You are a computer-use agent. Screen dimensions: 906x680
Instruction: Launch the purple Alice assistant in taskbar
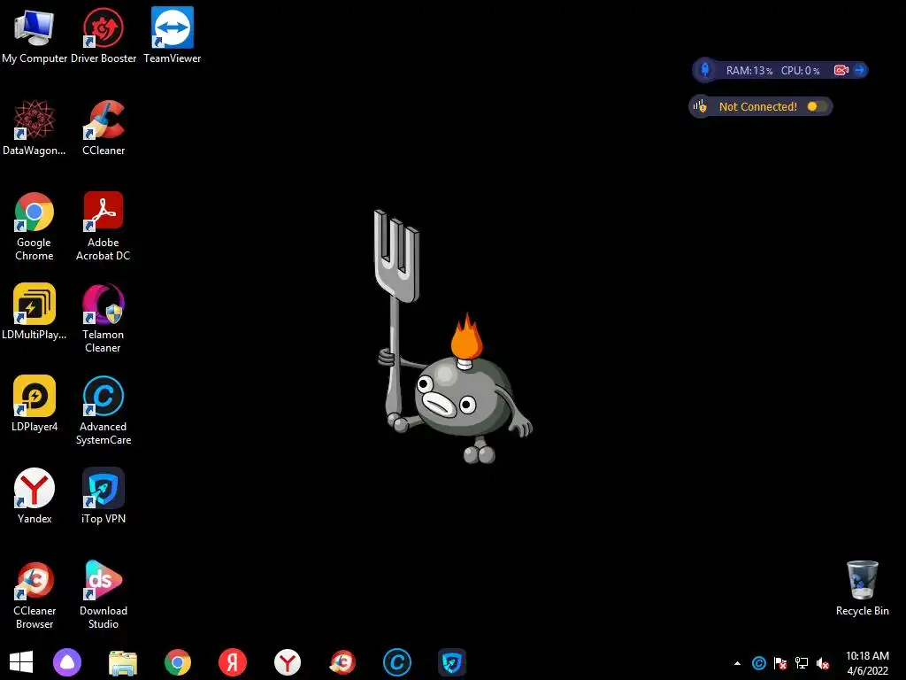(67, 662)
